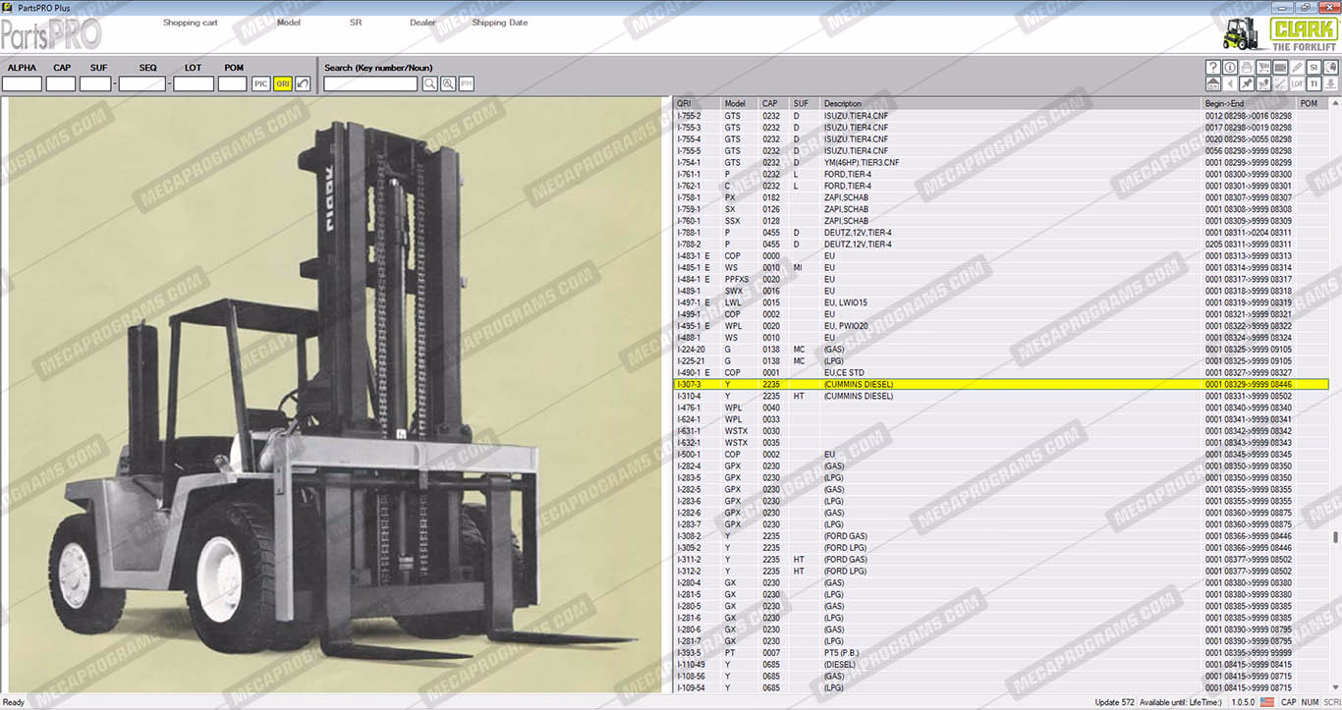
Task: Click the SI toolbar icon
Action: pos(1314,67)
